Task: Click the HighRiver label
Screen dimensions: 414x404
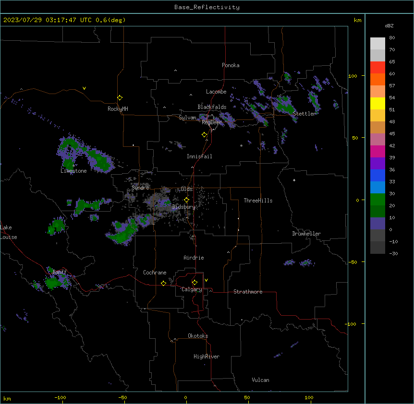Action: (207, 356)
